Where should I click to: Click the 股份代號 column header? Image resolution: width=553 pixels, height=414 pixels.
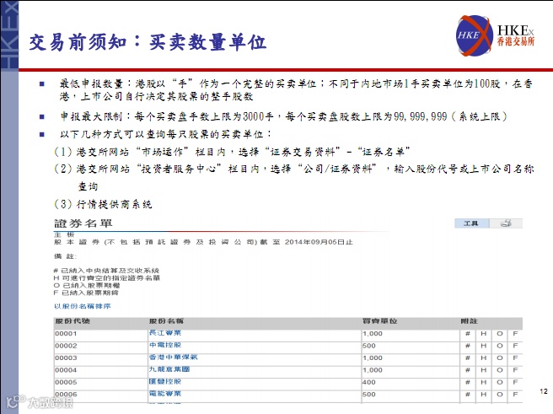pos(72,321)
